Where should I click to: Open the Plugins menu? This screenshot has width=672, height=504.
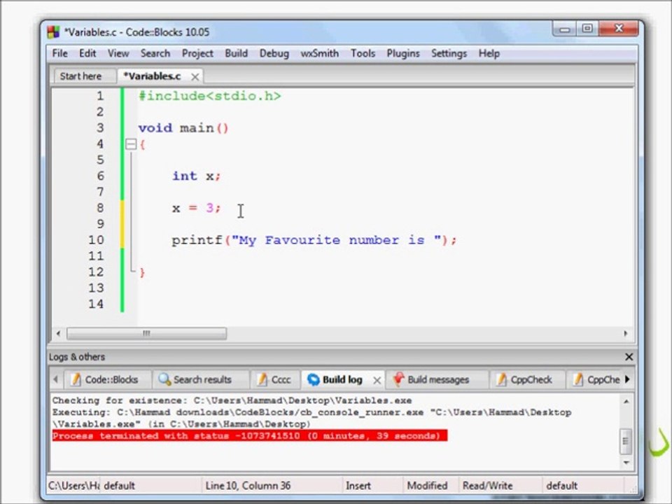(x=403, y=54)
